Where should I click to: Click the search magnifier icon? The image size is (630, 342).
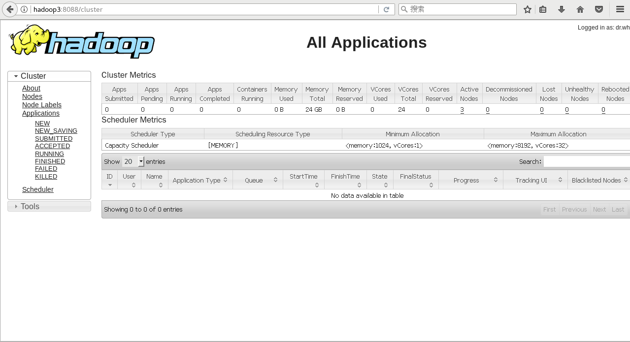click(x=404, y=9)
